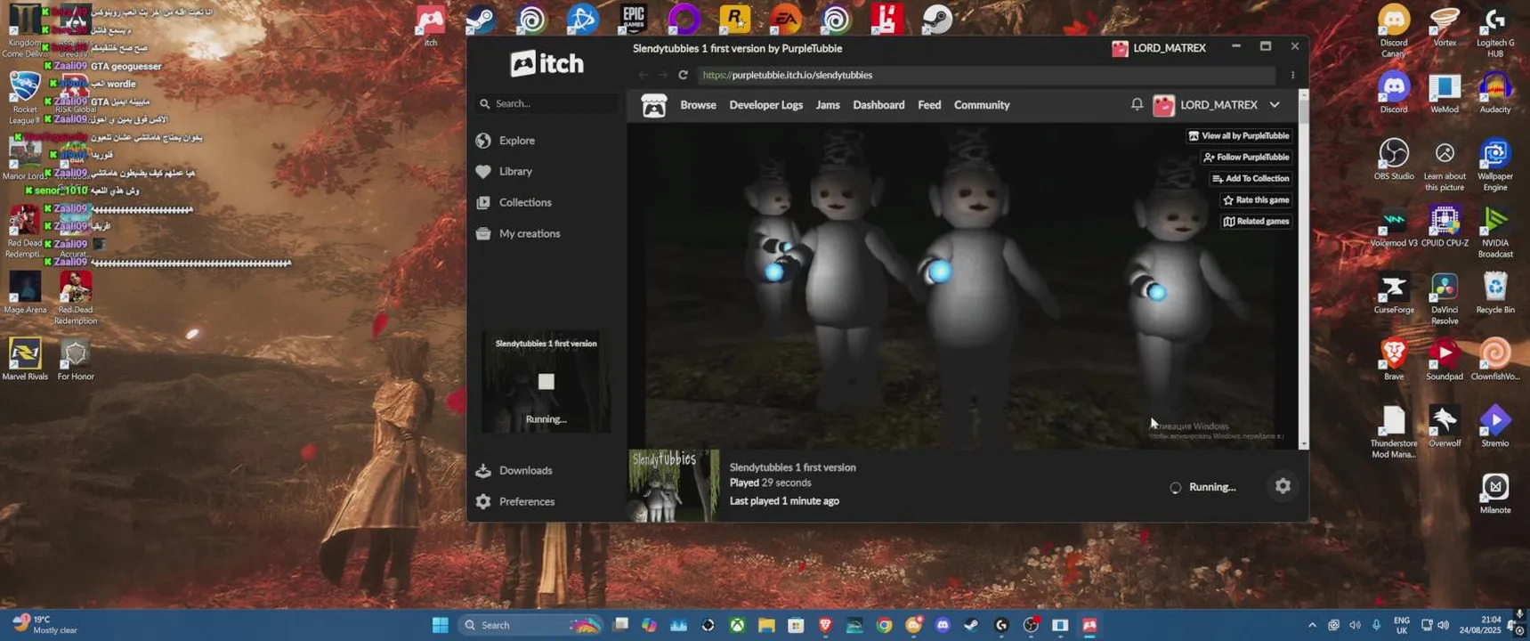
Task: Open the Recycle Bin
Action: 1495,294
